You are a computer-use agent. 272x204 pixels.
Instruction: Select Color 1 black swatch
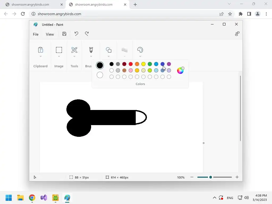click(x=100, y=65)
